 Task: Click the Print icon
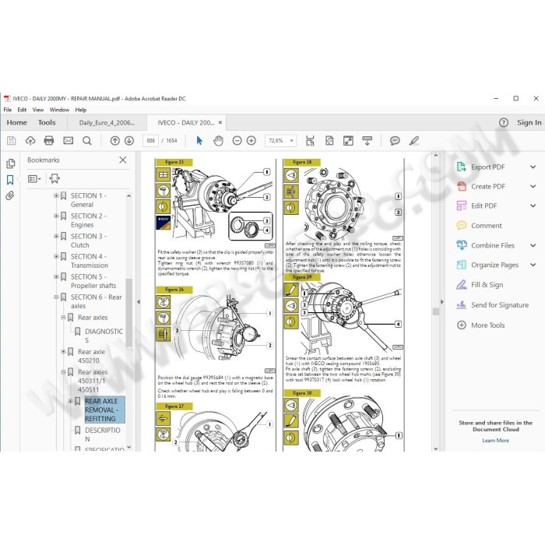pos(49,140)
